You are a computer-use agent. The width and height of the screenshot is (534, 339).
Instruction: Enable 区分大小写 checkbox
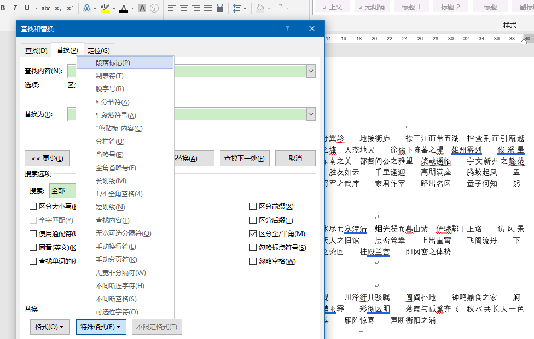pyautogui.click(x=33, y=206)
